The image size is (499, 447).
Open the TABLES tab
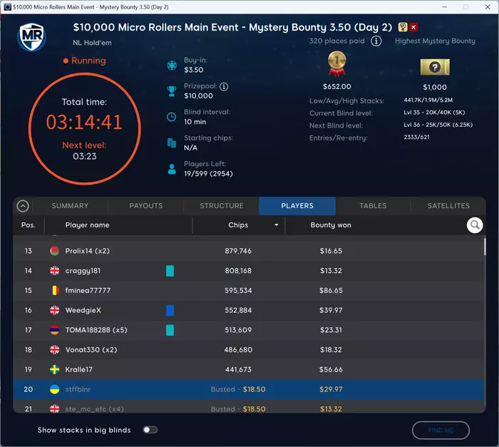[373, 205]
